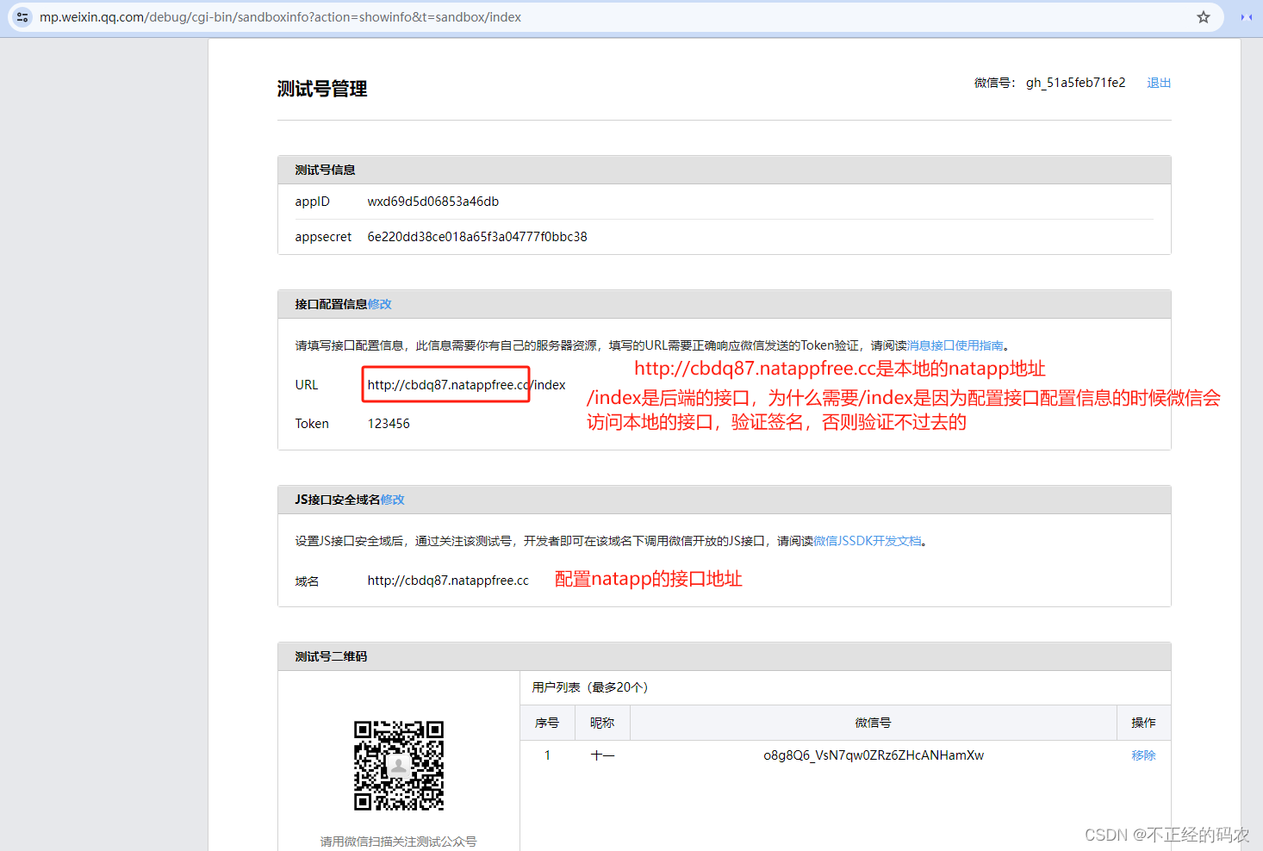Select the appsecret value text

click(x=477, y=237)
